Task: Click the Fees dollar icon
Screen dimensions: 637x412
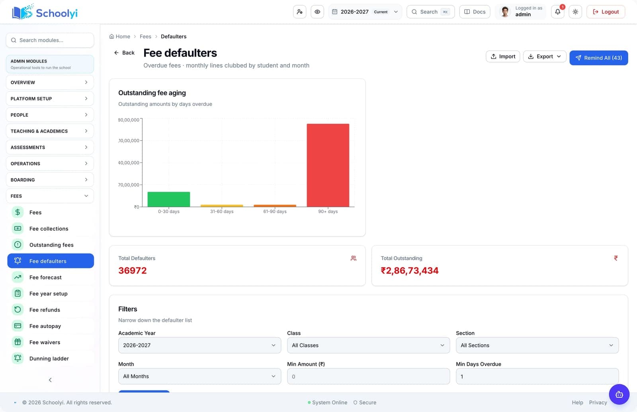Action: 18,212
